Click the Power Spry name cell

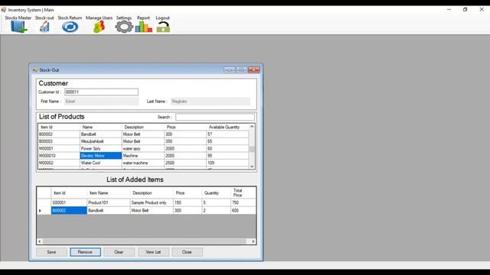[101, 148]
